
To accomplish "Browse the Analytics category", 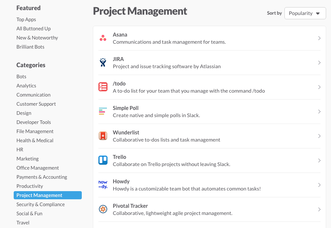I will pyautogui.click(x=26, y=85).
